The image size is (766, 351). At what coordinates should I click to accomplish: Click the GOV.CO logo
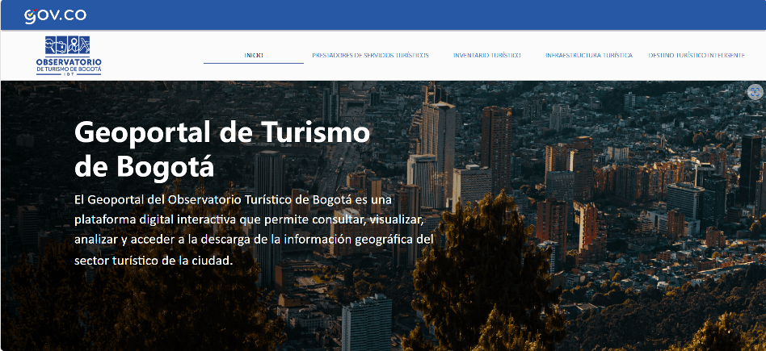55,15
